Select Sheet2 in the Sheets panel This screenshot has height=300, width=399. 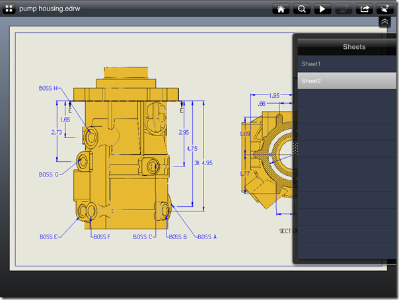pos(347,81)
